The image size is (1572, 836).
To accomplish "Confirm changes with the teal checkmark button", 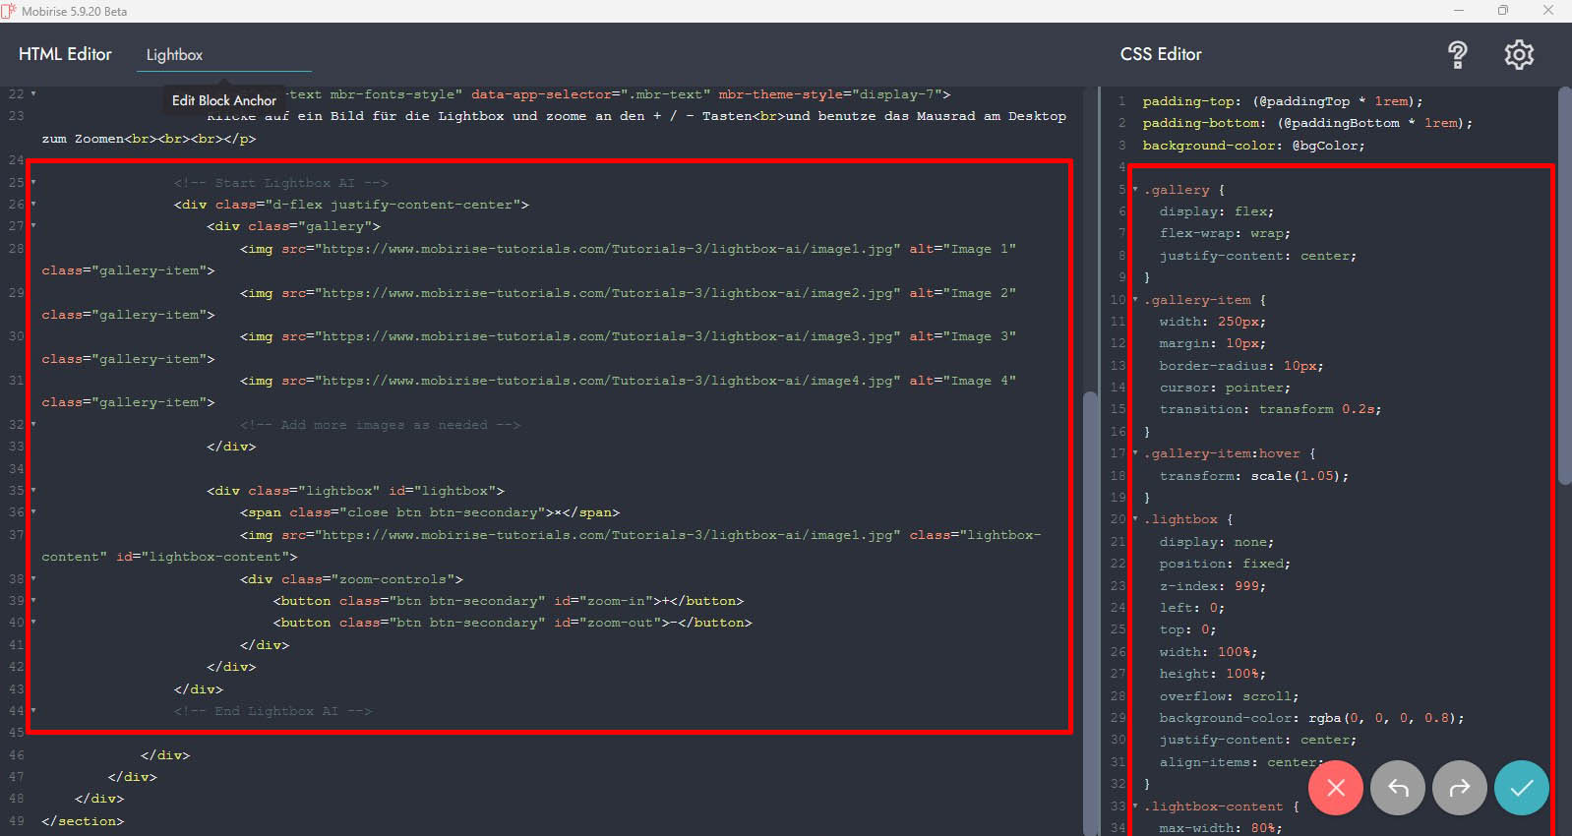I will (x=1521, y=788).
